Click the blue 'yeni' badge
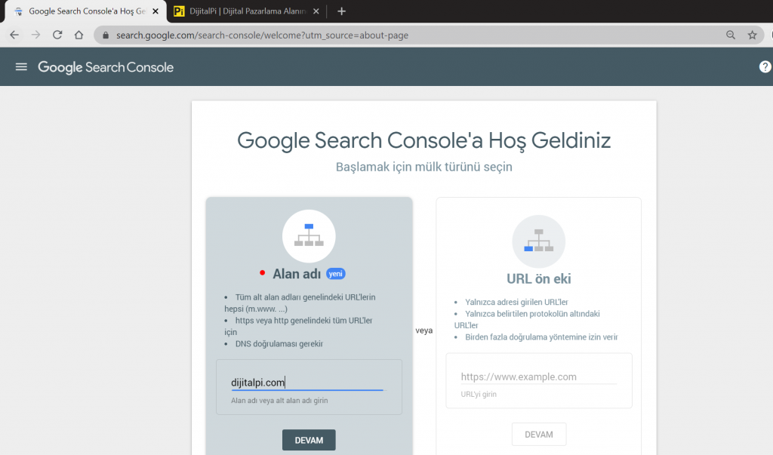 click(x=336, y=274)
